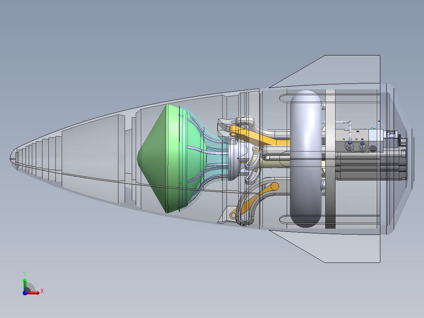The width and height of the screenshot is (424, 318).
Task: Select the upper orange linkage arm
Action: click(x=259, y=136)
